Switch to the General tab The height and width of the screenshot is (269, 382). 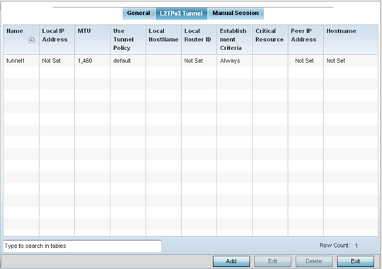139,13
